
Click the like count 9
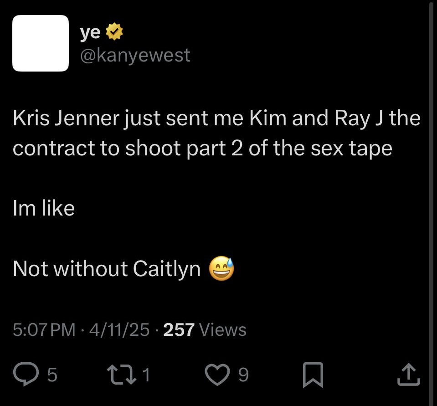point(243,375)
